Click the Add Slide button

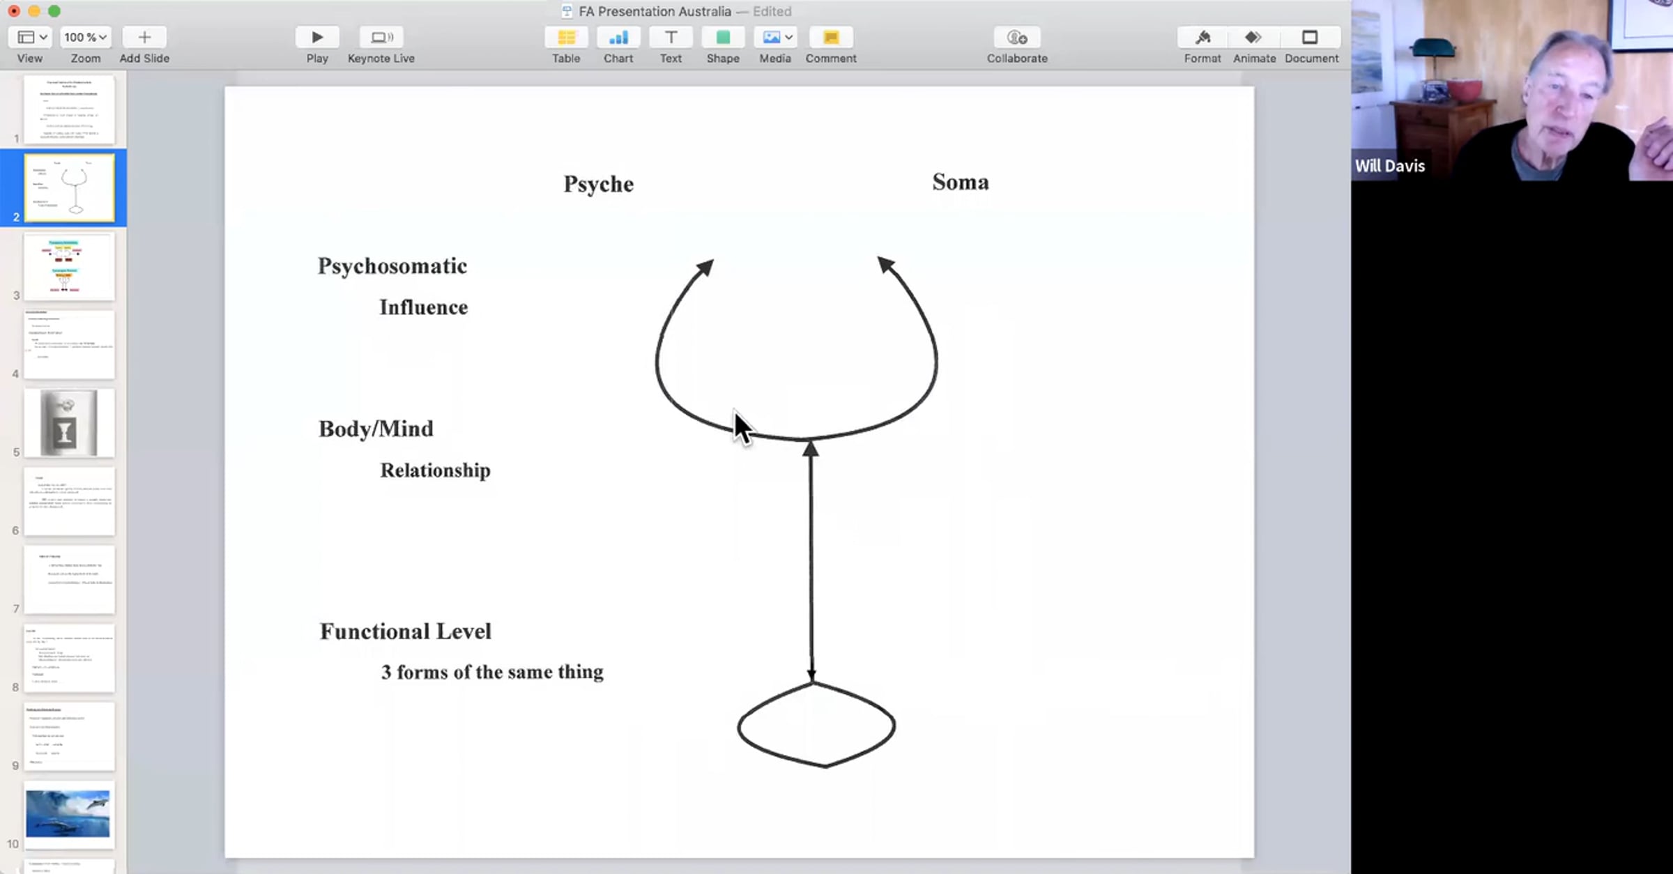point(144,37)
